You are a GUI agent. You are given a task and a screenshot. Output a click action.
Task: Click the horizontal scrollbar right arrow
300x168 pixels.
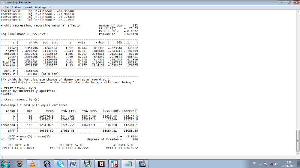coord(294,157)
